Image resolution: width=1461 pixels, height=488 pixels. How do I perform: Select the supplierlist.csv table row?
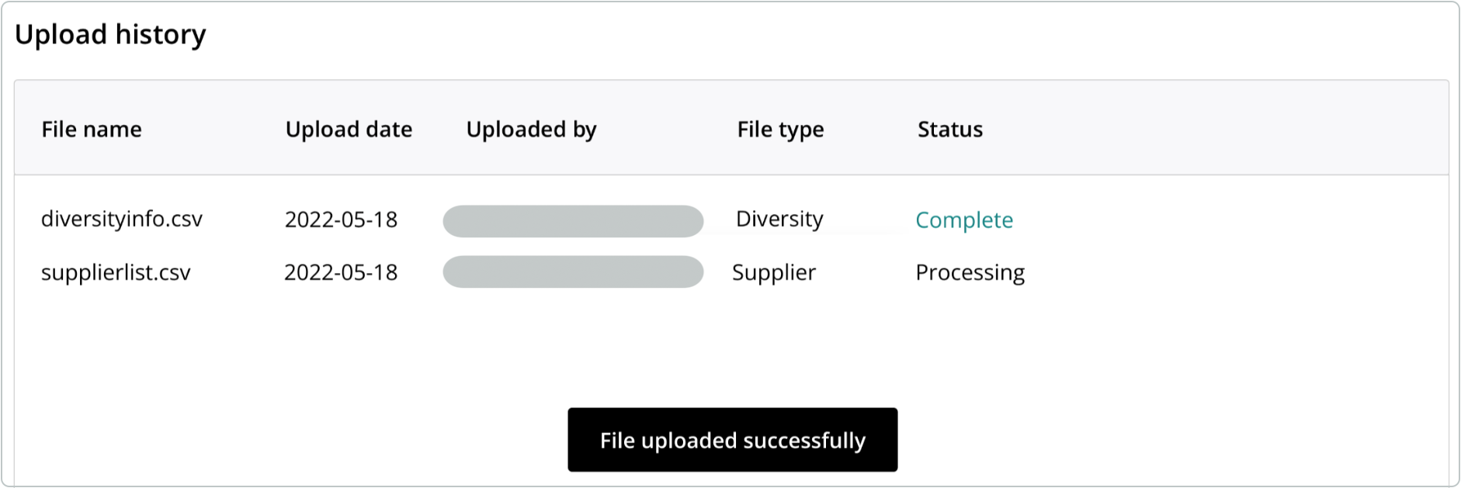pyautogui.click(x=731, y=273)
